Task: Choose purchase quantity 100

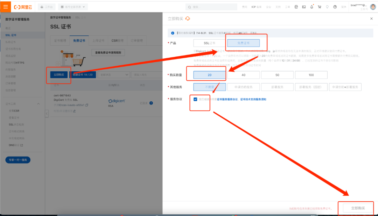Action: [311, 75]
